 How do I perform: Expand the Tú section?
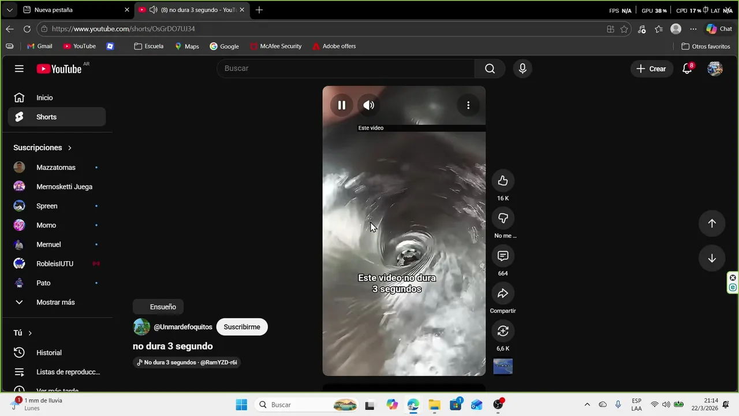(x=23, y=333)
